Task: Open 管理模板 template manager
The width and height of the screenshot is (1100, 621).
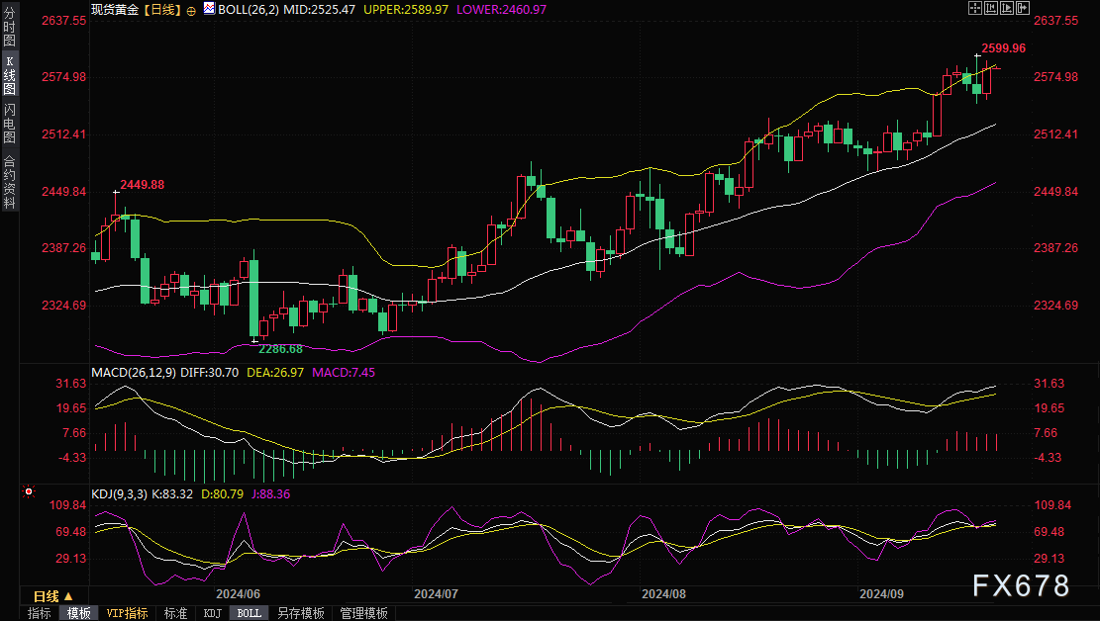Action: (364, 613)
